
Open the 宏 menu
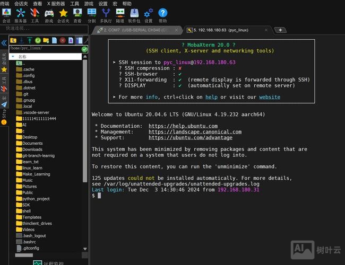pos(115,4)
